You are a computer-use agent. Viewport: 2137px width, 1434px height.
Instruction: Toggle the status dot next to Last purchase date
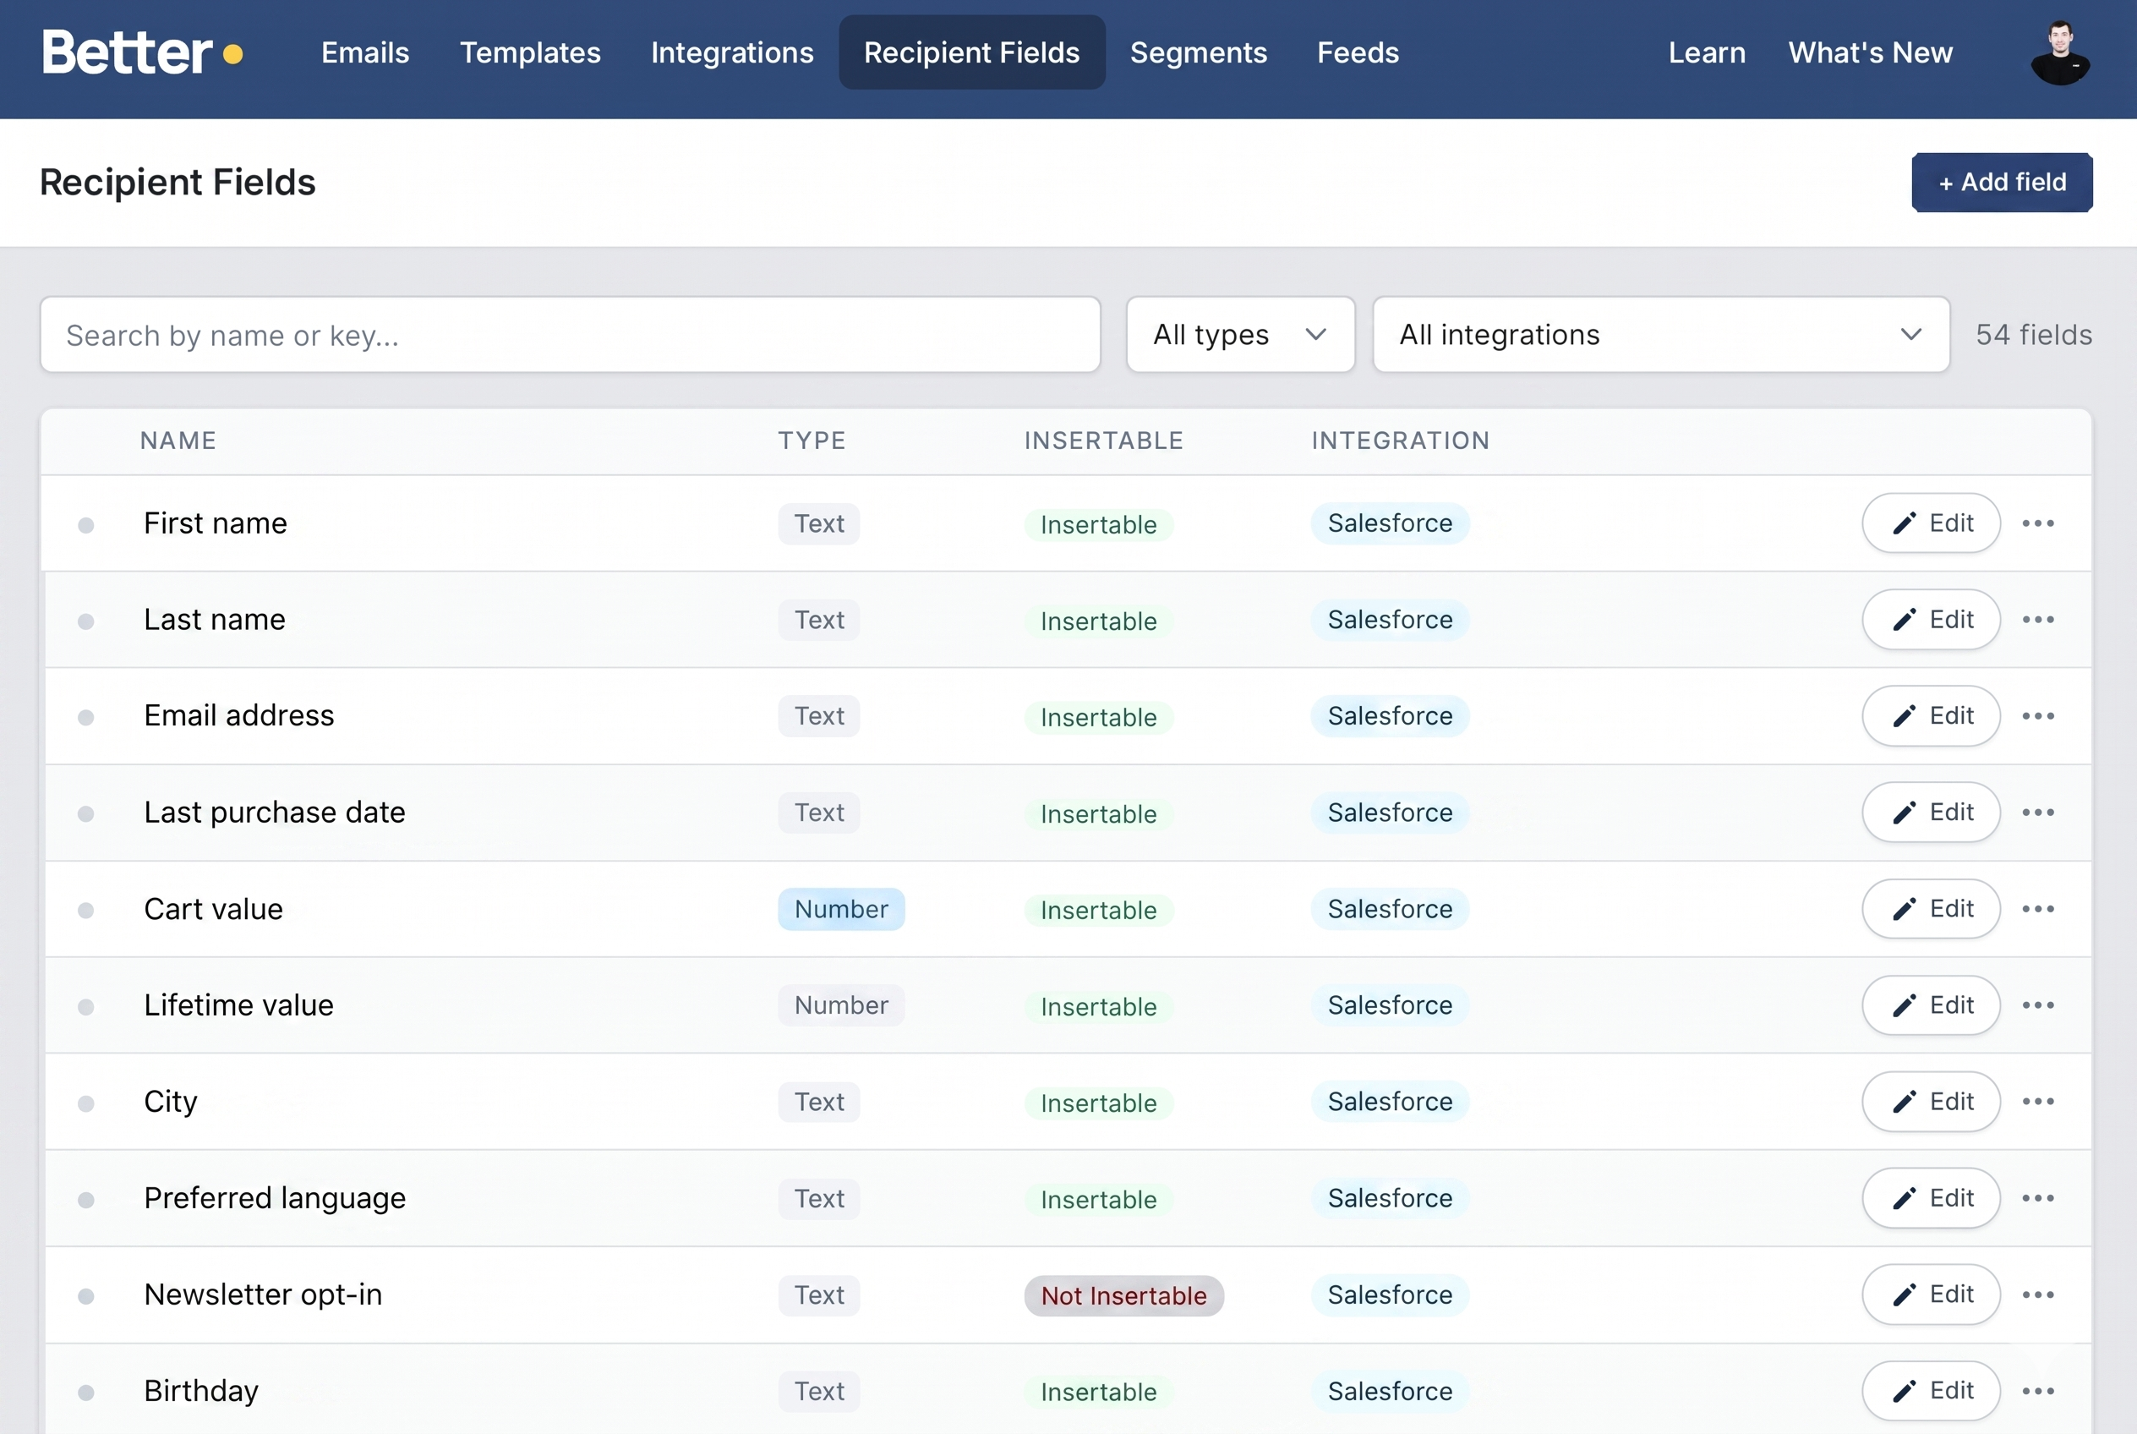[x=87, y=813]
